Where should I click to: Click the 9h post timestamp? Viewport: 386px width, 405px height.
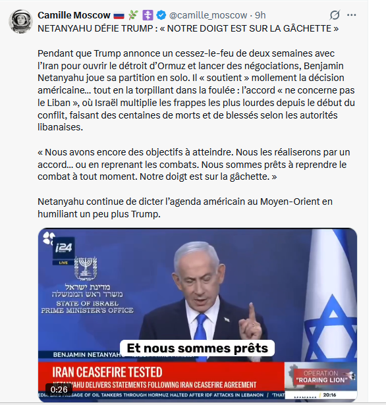click(260, 15)
